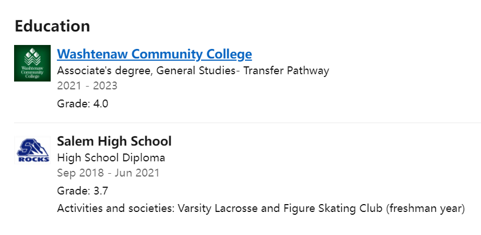Click the Education section heading
The width and height of the screenshot is (481, 235).
(x=52, y=26)
